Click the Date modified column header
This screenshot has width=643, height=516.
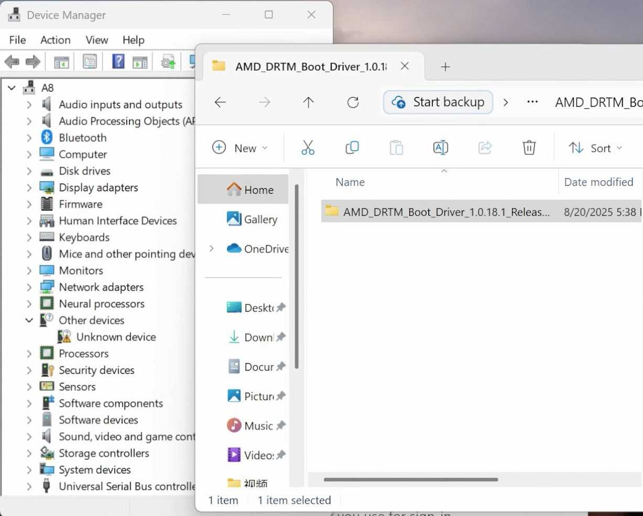599,182
